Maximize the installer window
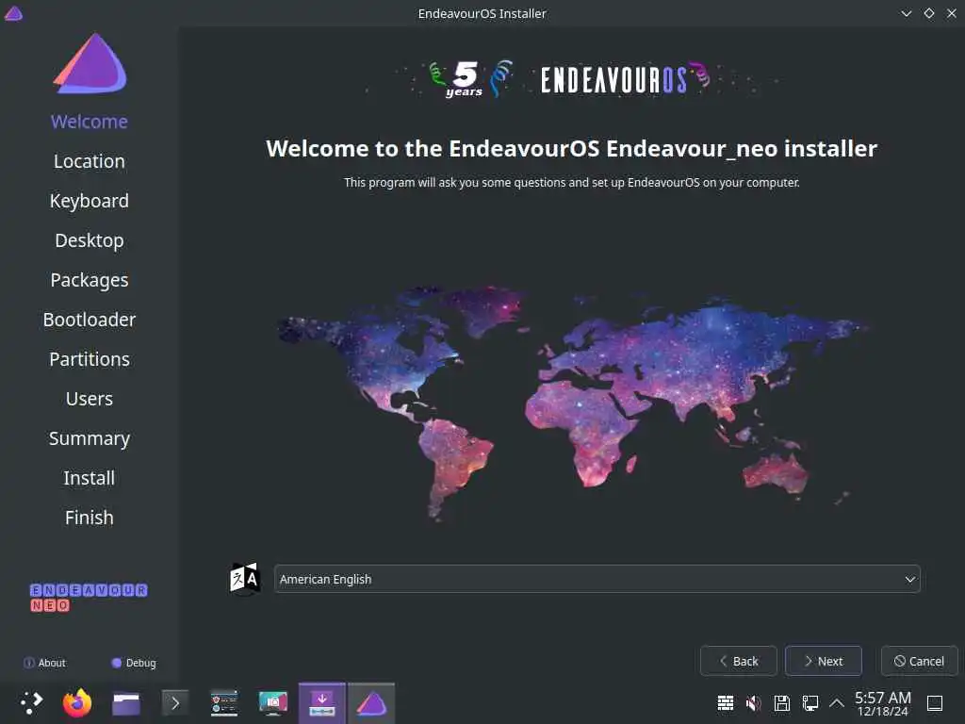965x724 pixels. click(x=928, y=13)
